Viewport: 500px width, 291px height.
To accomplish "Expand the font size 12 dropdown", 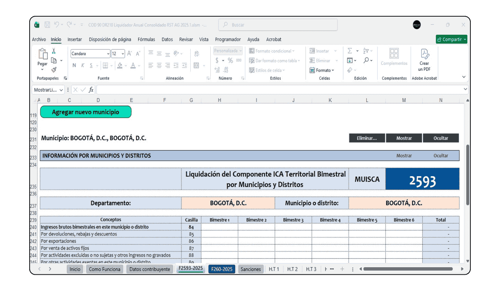I will [x=123, y=54].
